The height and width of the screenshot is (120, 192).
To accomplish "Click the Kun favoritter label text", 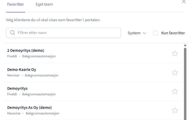I will click(x=173, y=33).
